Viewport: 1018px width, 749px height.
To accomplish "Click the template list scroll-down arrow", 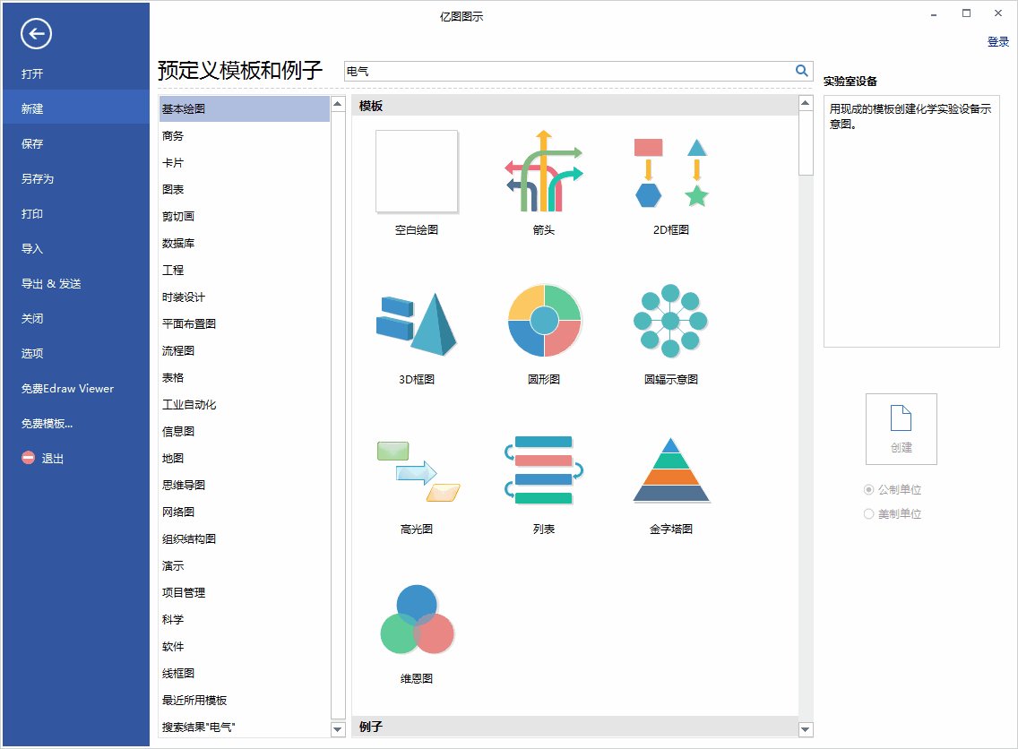I will pos(337,729).
